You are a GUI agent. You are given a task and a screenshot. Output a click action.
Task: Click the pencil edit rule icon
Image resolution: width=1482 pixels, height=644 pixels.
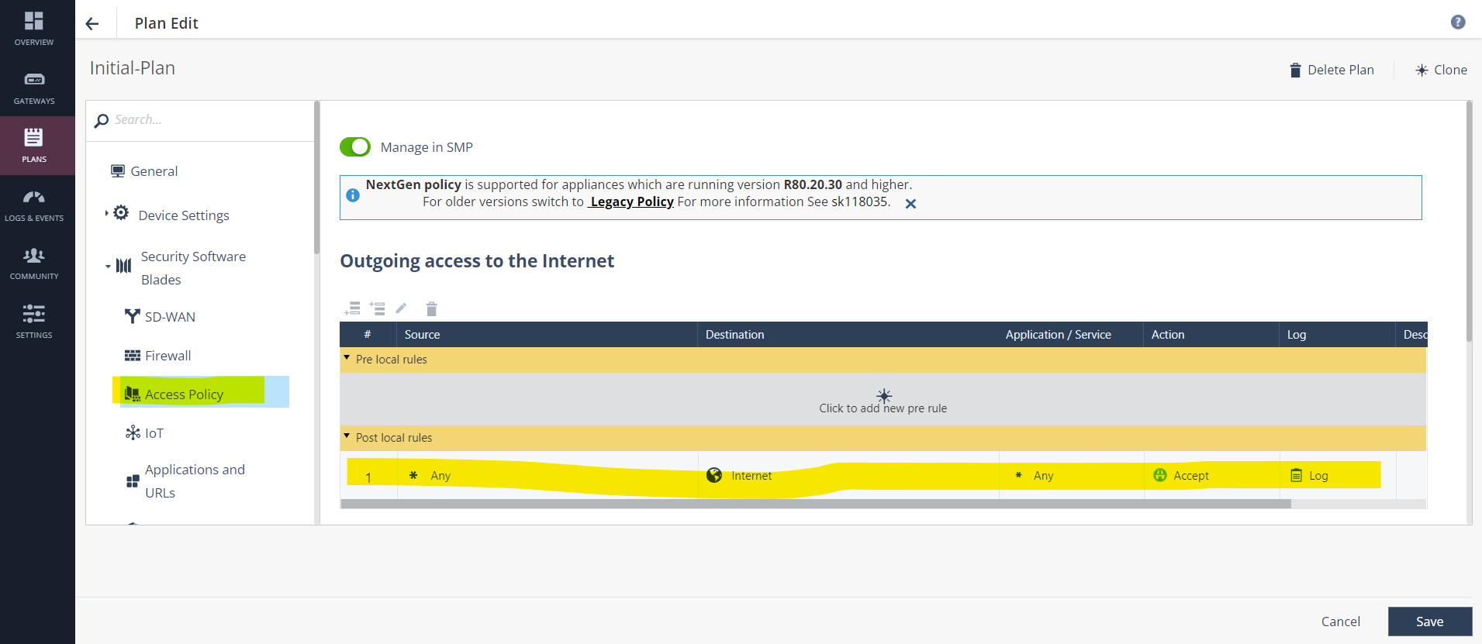click(x=401, y=308)
